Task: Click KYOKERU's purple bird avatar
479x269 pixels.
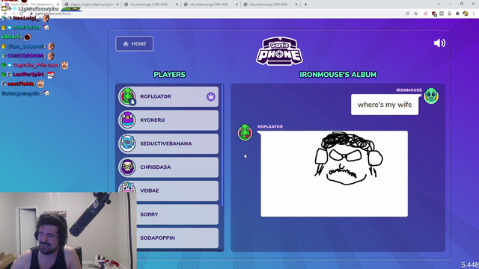Action: tap(127, 120)
